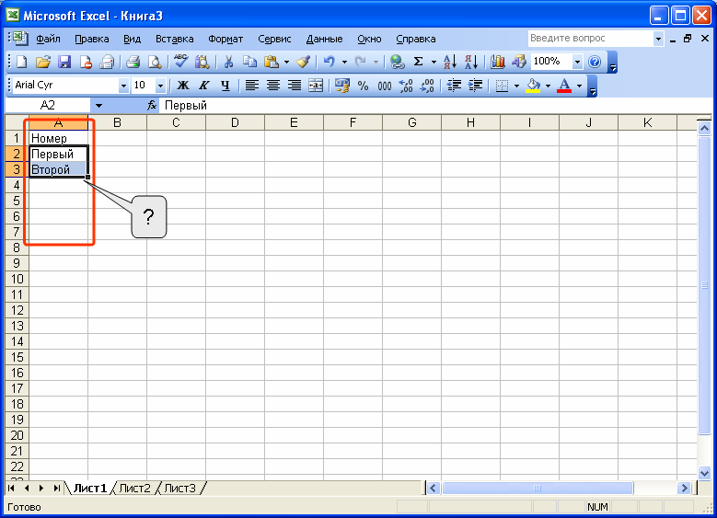Merge and center the selected cells
717x518 pixels.
tap(316, 86)
